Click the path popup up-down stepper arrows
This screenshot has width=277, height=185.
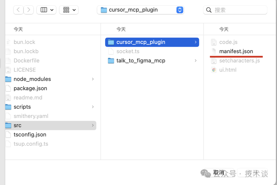click(x=180, y=10)
